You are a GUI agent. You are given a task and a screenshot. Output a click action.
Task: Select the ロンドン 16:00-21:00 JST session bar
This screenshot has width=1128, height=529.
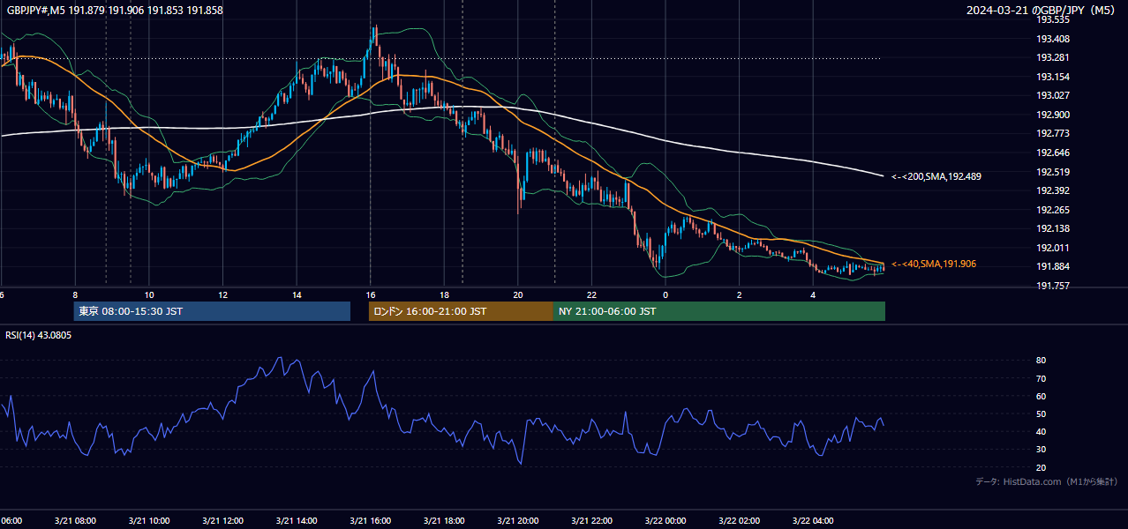[461, 311]
